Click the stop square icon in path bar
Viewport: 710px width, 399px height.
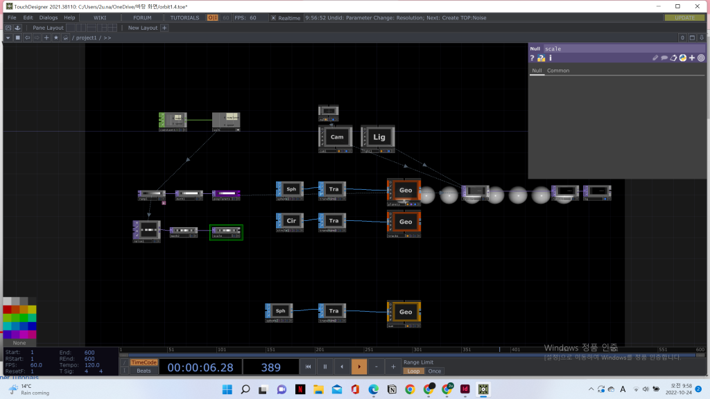(x=17, y=37)
